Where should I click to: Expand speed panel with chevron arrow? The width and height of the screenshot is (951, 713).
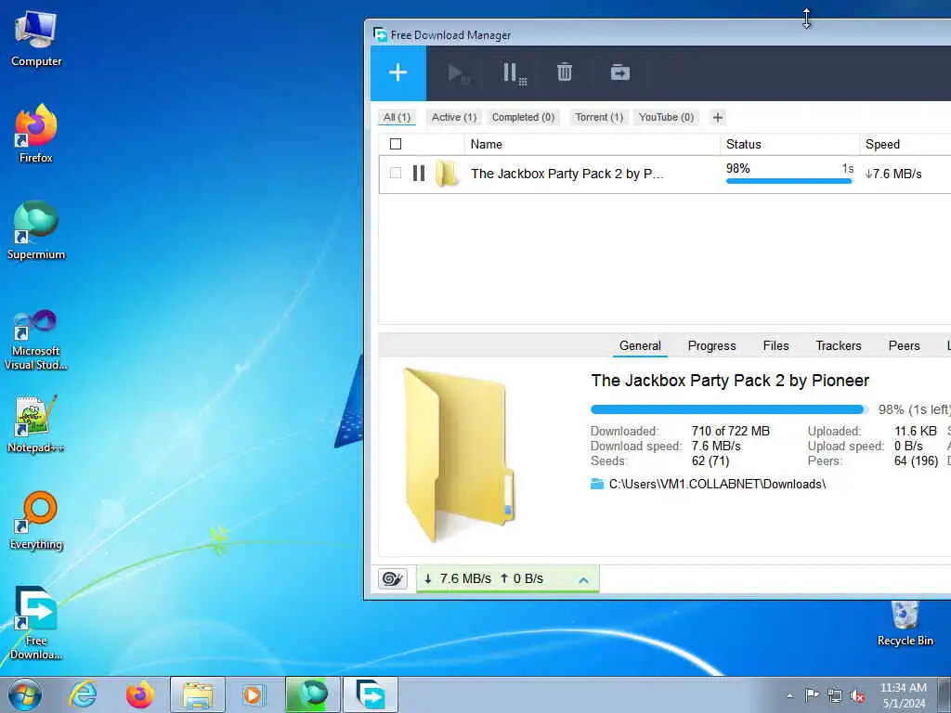click(583, 580)
